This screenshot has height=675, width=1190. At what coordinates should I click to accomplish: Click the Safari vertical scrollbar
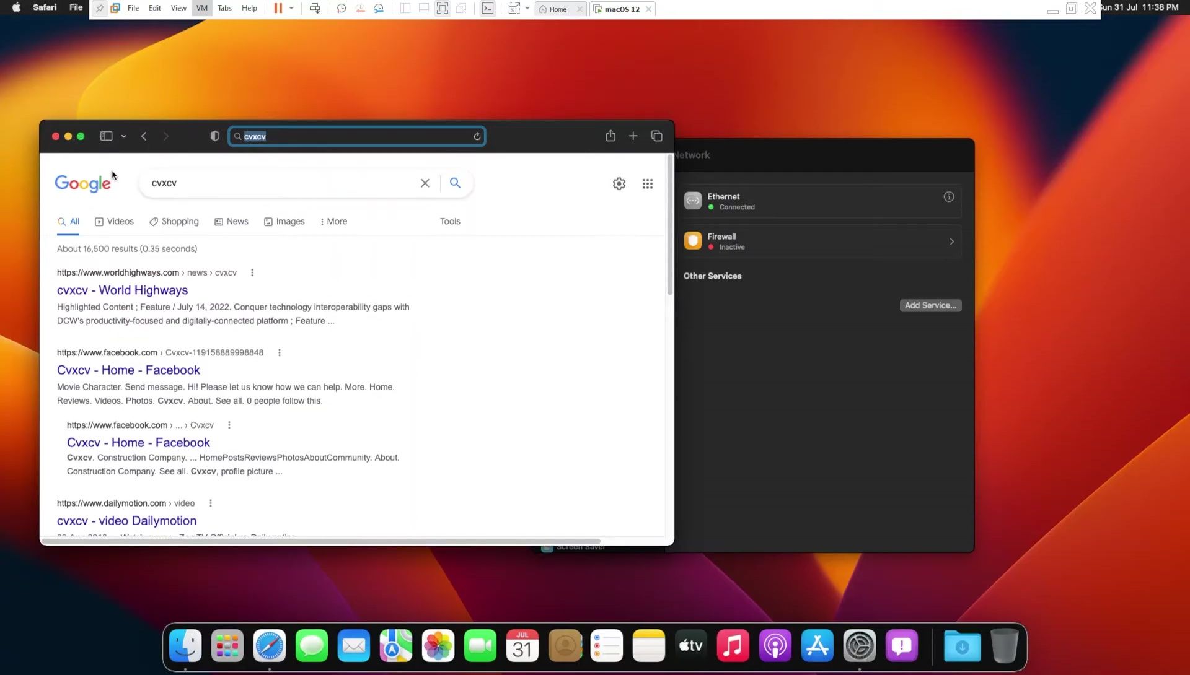click(x=669, y=225)
